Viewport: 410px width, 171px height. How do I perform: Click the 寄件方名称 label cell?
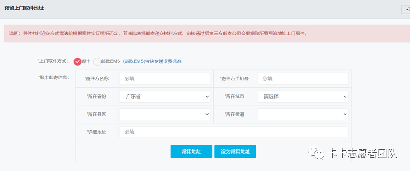point(96,79)
